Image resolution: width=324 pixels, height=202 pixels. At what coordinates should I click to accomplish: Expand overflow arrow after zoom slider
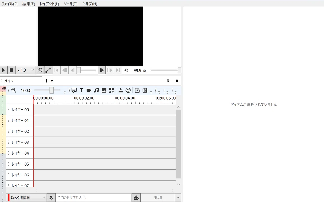point(65,92)
